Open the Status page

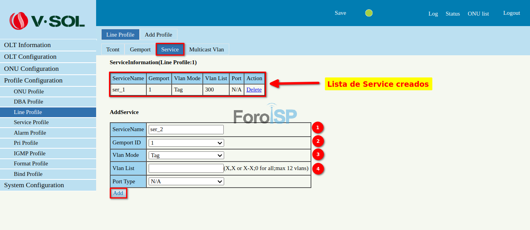tap(453, 13)
